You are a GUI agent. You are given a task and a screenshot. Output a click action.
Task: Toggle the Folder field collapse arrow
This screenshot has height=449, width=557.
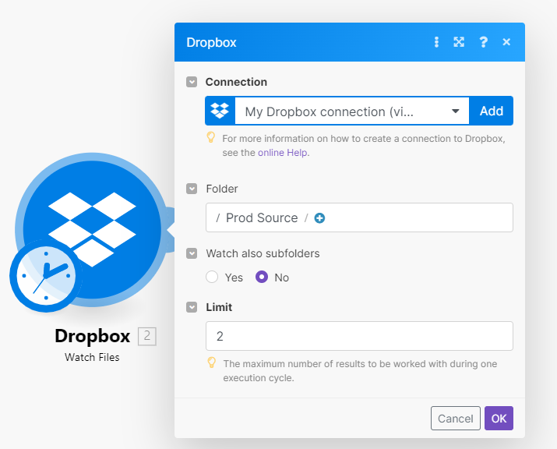click(192, 189)
